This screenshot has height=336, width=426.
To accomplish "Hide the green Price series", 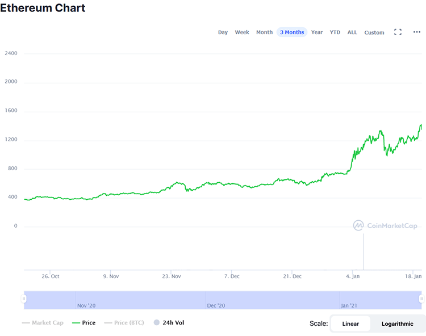I will 83,323.
